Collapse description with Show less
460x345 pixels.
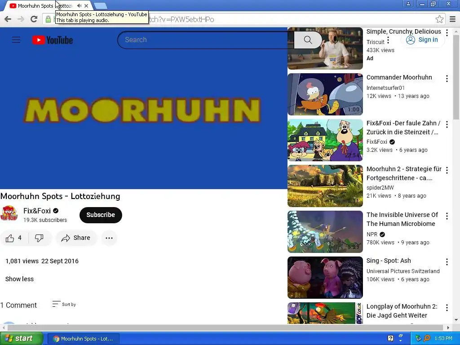click(19, 279)
